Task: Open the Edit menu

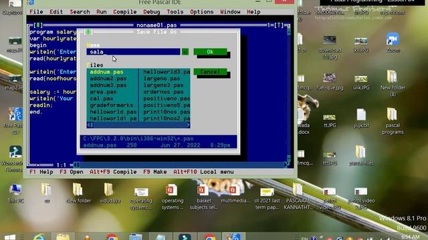Action: coord(56,12)
